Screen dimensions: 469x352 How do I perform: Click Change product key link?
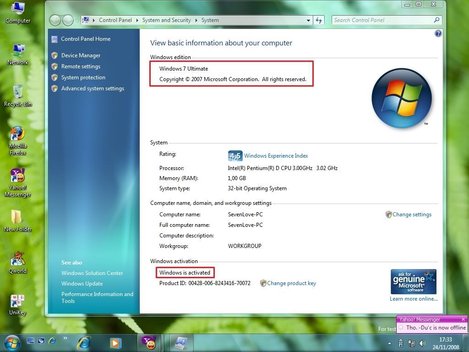pyautogui.click(x=291, y=283)
